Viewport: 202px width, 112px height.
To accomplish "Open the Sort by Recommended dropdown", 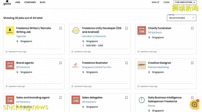I will [x=182, y=18].
